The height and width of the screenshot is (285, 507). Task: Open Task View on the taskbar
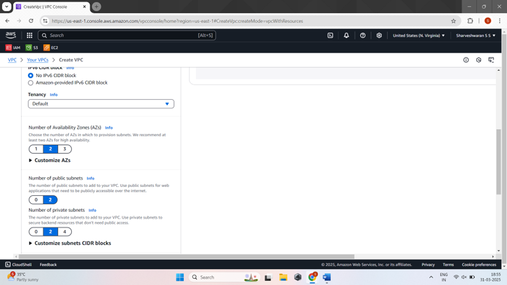coord(268,277)
